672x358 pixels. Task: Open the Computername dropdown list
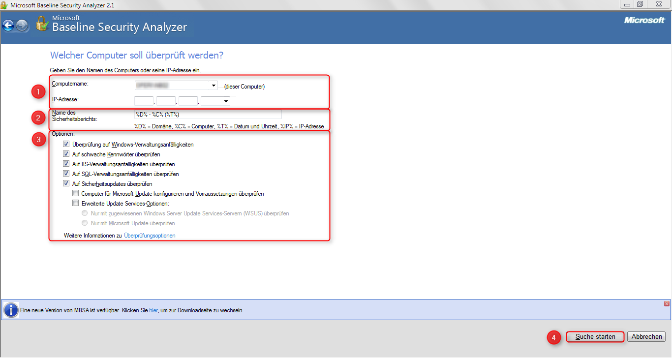[214, 86]
